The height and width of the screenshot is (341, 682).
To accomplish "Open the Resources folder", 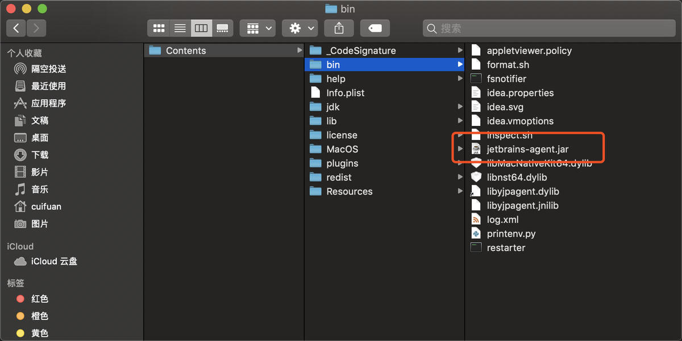I will 385,191.
